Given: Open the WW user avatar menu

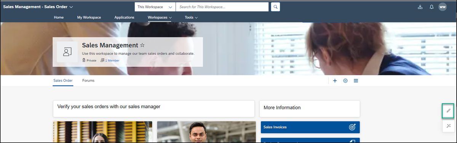Looking at the screenshot, I should 443,7.
